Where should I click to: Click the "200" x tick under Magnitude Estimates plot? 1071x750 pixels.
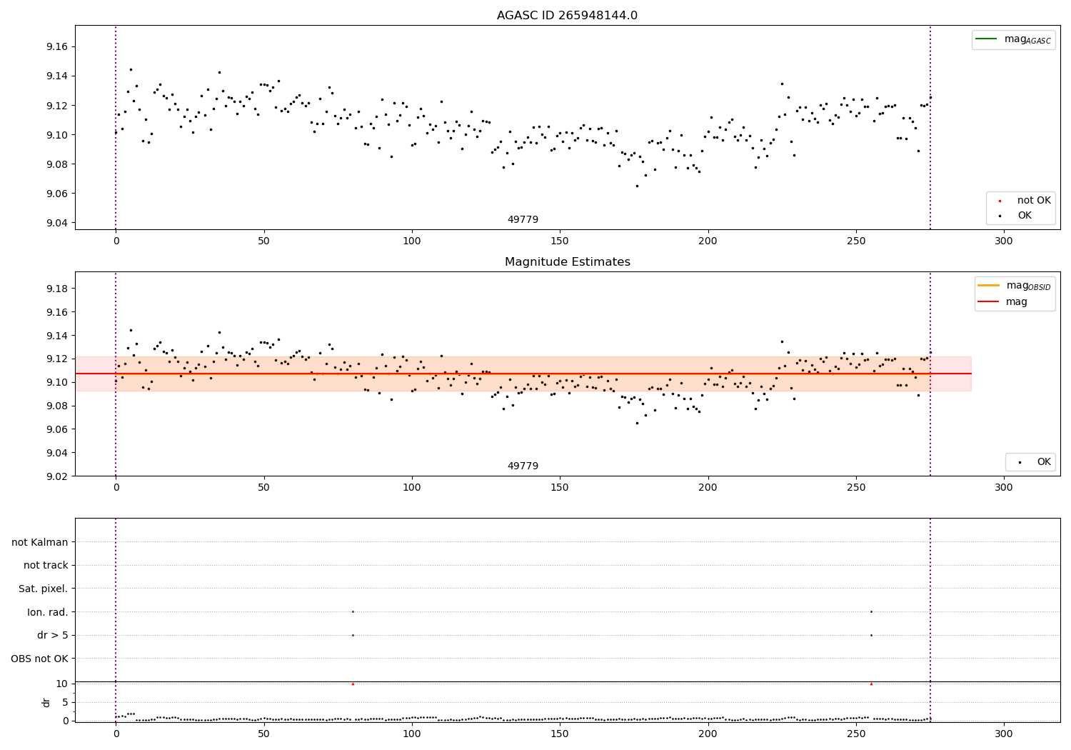[x=708, y=487]
